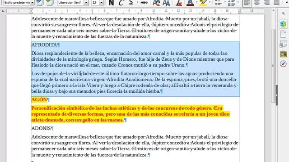Screen dimensions: 289x162
Task: Apply the yellow highlighting color button
Action: [x=203, y=3]
